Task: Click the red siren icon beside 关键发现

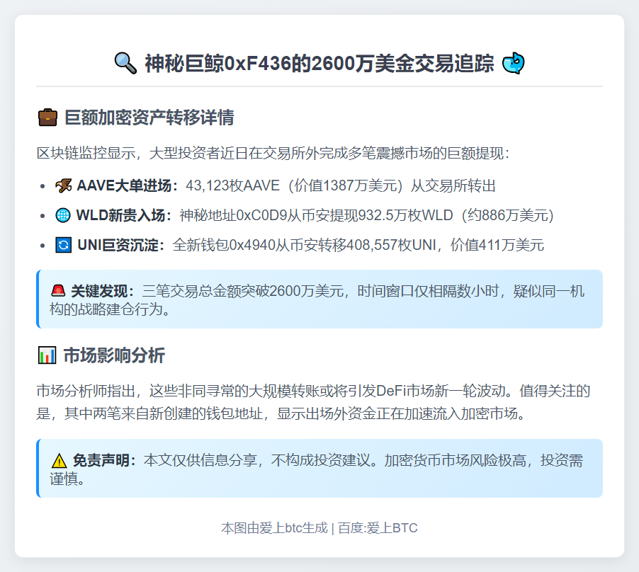Action: click(x=58, y=291)
